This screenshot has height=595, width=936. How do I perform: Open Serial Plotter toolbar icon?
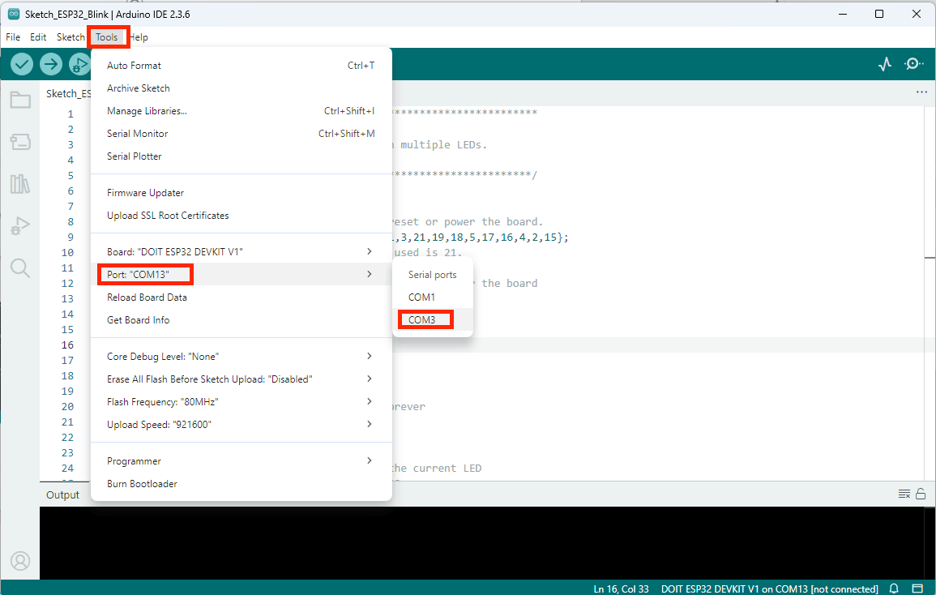(x=885, y=64)
